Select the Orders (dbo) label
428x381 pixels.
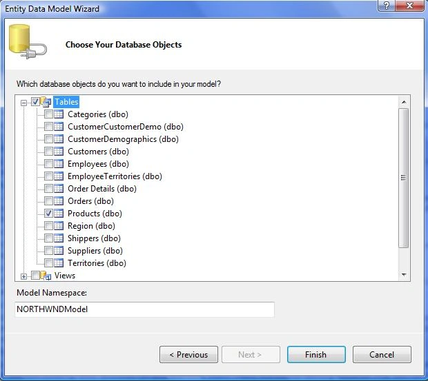[x=90, y=201]
